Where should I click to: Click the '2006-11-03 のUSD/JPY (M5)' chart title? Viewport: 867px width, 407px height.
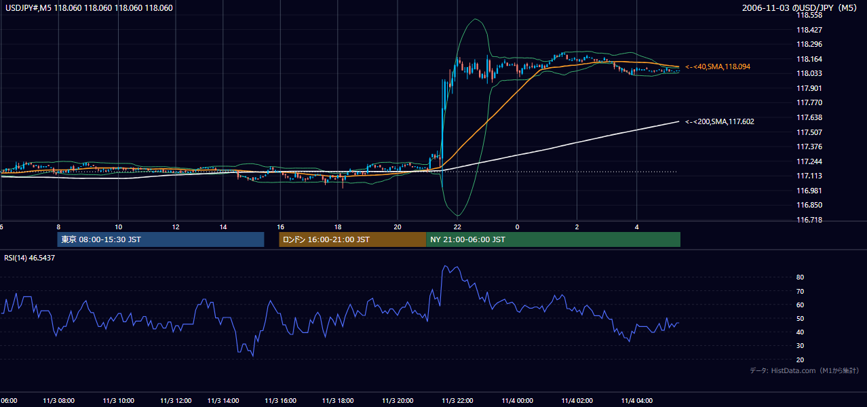click(x=801, y=8)
